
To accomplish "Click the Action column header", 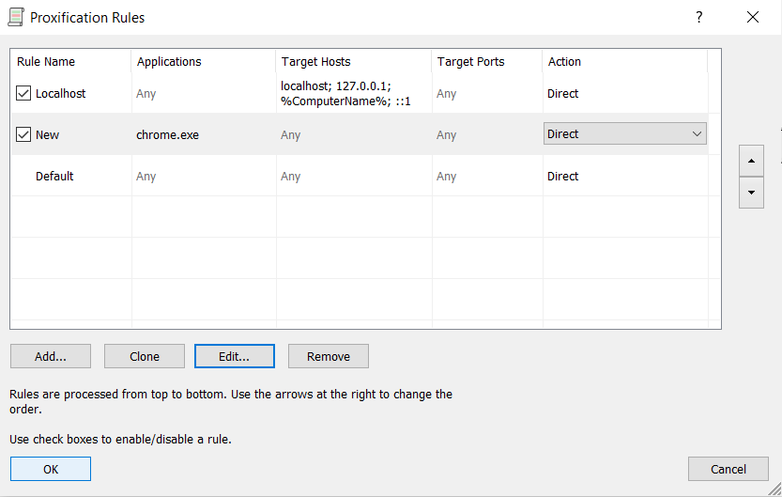I will point(625,61).
